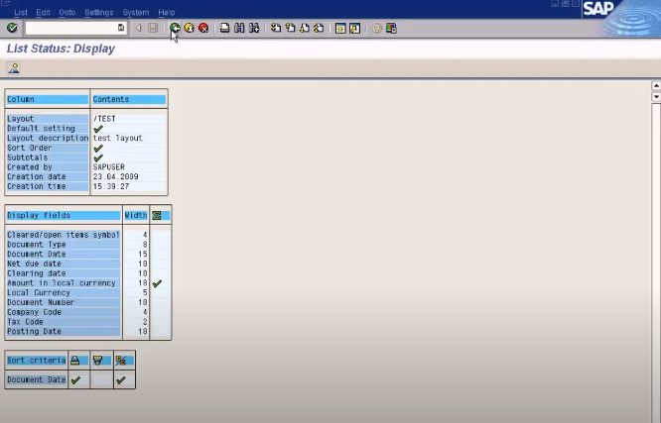The image size is (661, 423).
Task: Click total checkmark for Amount in local currency
Action: pyautogui.click(x=157, y=283)
